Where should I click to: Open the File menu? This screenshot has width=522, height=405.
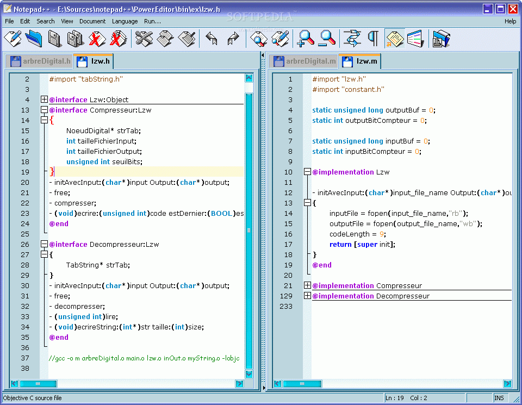coord(9,21)
